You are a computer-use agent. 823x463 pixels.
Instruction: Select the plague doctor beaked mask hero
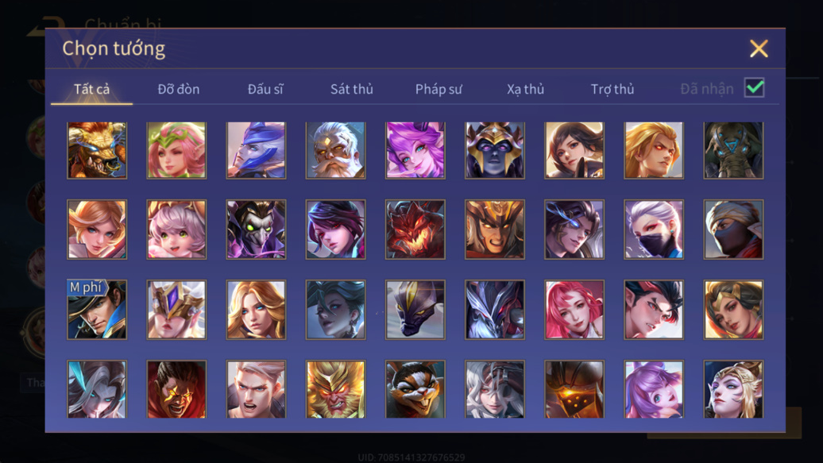click(x=256, y=230)
